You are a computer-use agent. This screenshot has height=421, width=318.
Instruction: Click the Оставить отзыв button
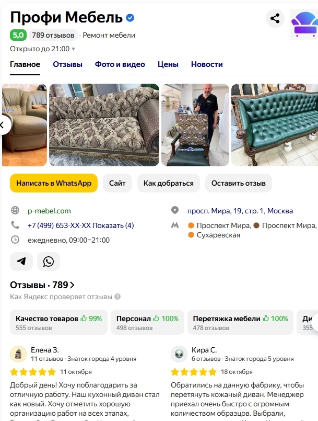click(238, 183)
